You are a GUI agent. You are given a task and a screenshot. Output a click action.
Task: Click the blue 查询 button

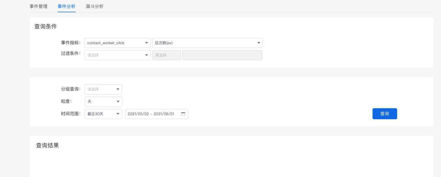[385, 114]
